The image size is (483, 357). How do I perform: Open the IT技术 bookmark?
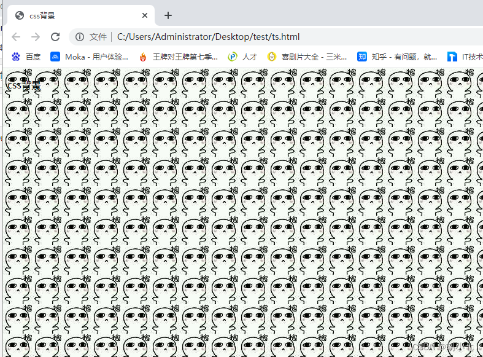point(465,57)
